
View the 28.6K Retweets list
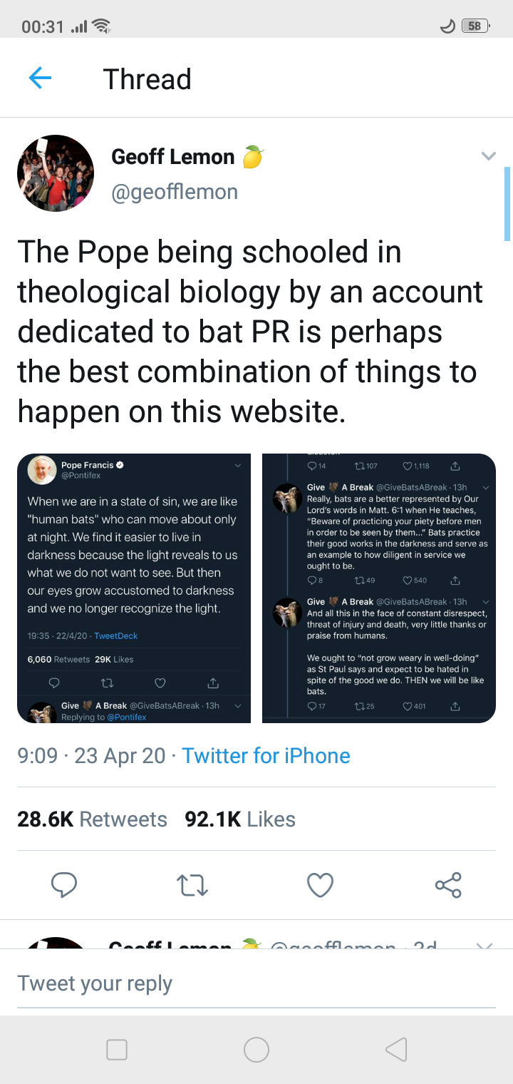point(92,819)
